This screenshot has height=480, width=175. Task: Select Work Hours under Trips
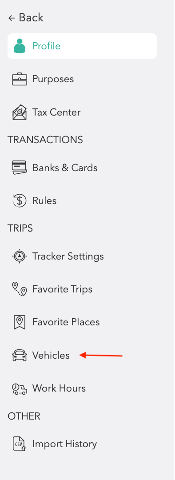59,388
